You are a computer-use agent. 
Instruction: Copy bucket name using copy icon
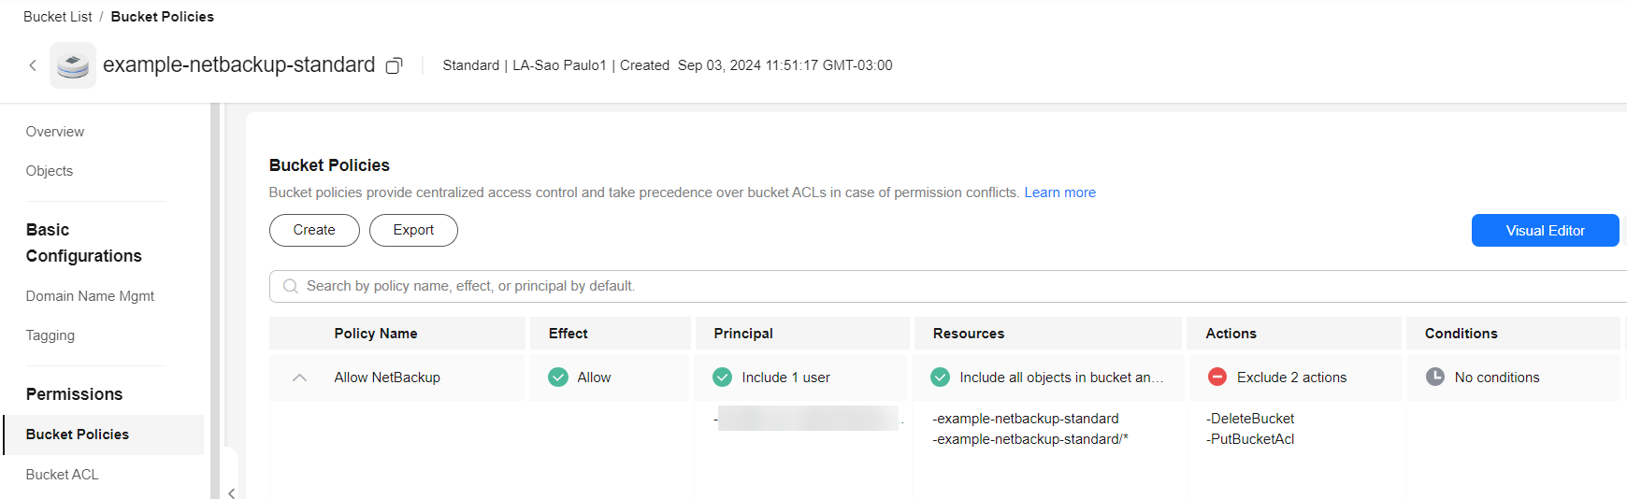tap(394, 65)
